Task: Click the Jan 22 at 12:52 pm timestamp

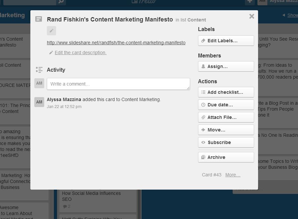Action: pos(64,107)
